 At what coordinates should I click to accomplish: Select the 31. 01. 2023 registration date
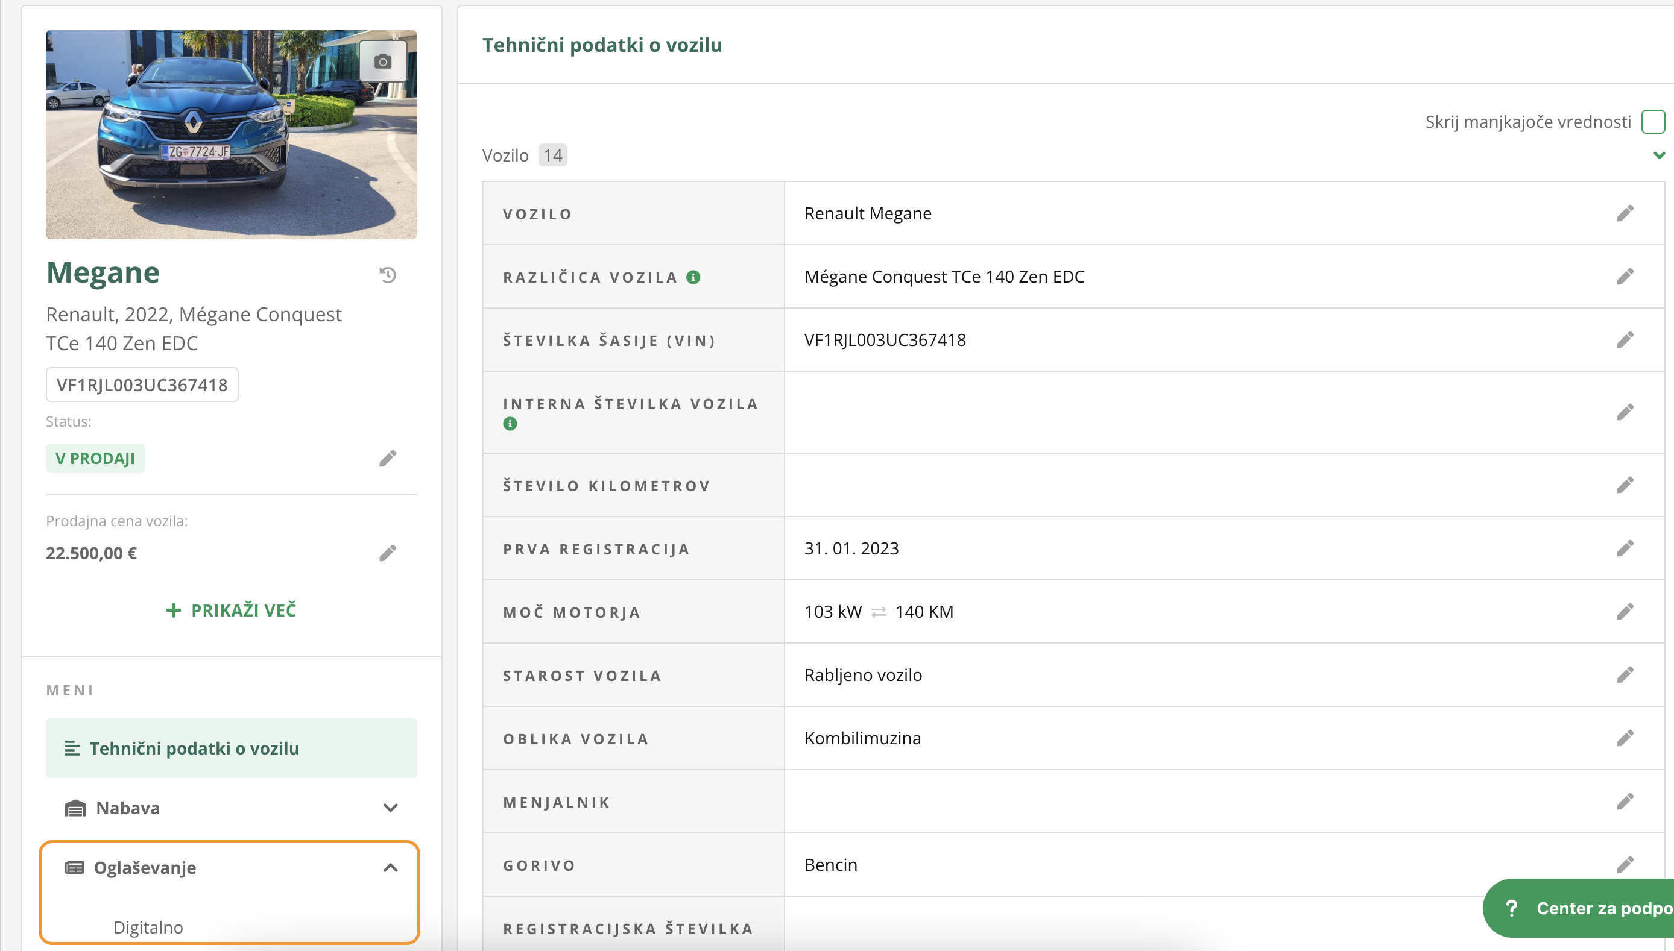[x=851, y=548]
